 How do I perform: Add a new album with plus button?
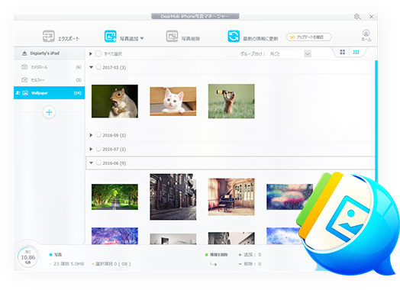coord(49,112)
